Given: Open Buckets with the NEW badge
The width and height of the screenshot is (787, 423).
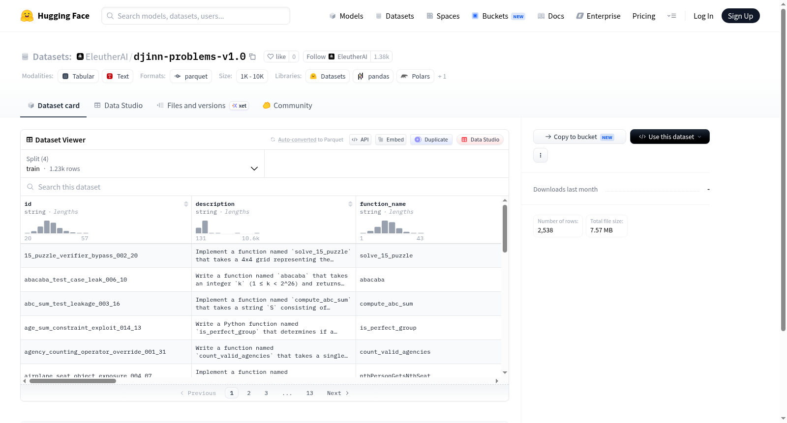Looking at the screenshot, I should (498, 16).
